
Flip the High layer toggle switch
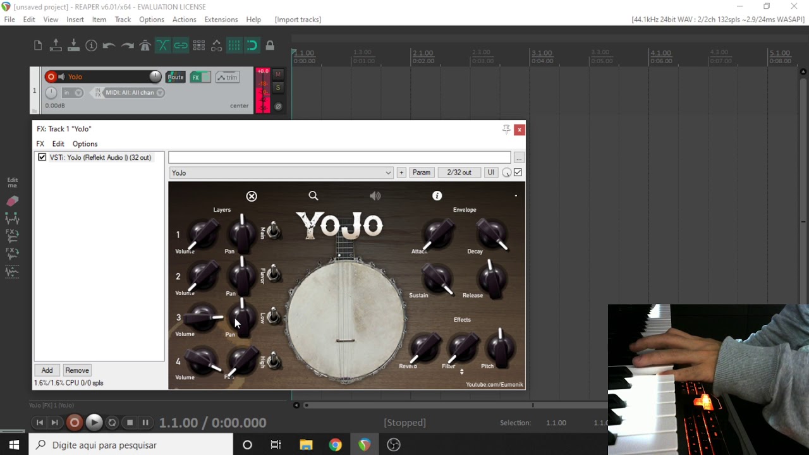(x=273, y=361)
